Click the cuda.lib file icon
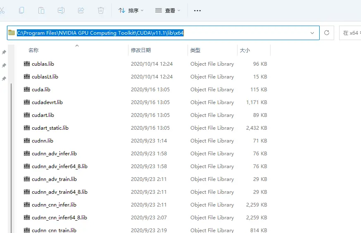 tap(27, 89)
